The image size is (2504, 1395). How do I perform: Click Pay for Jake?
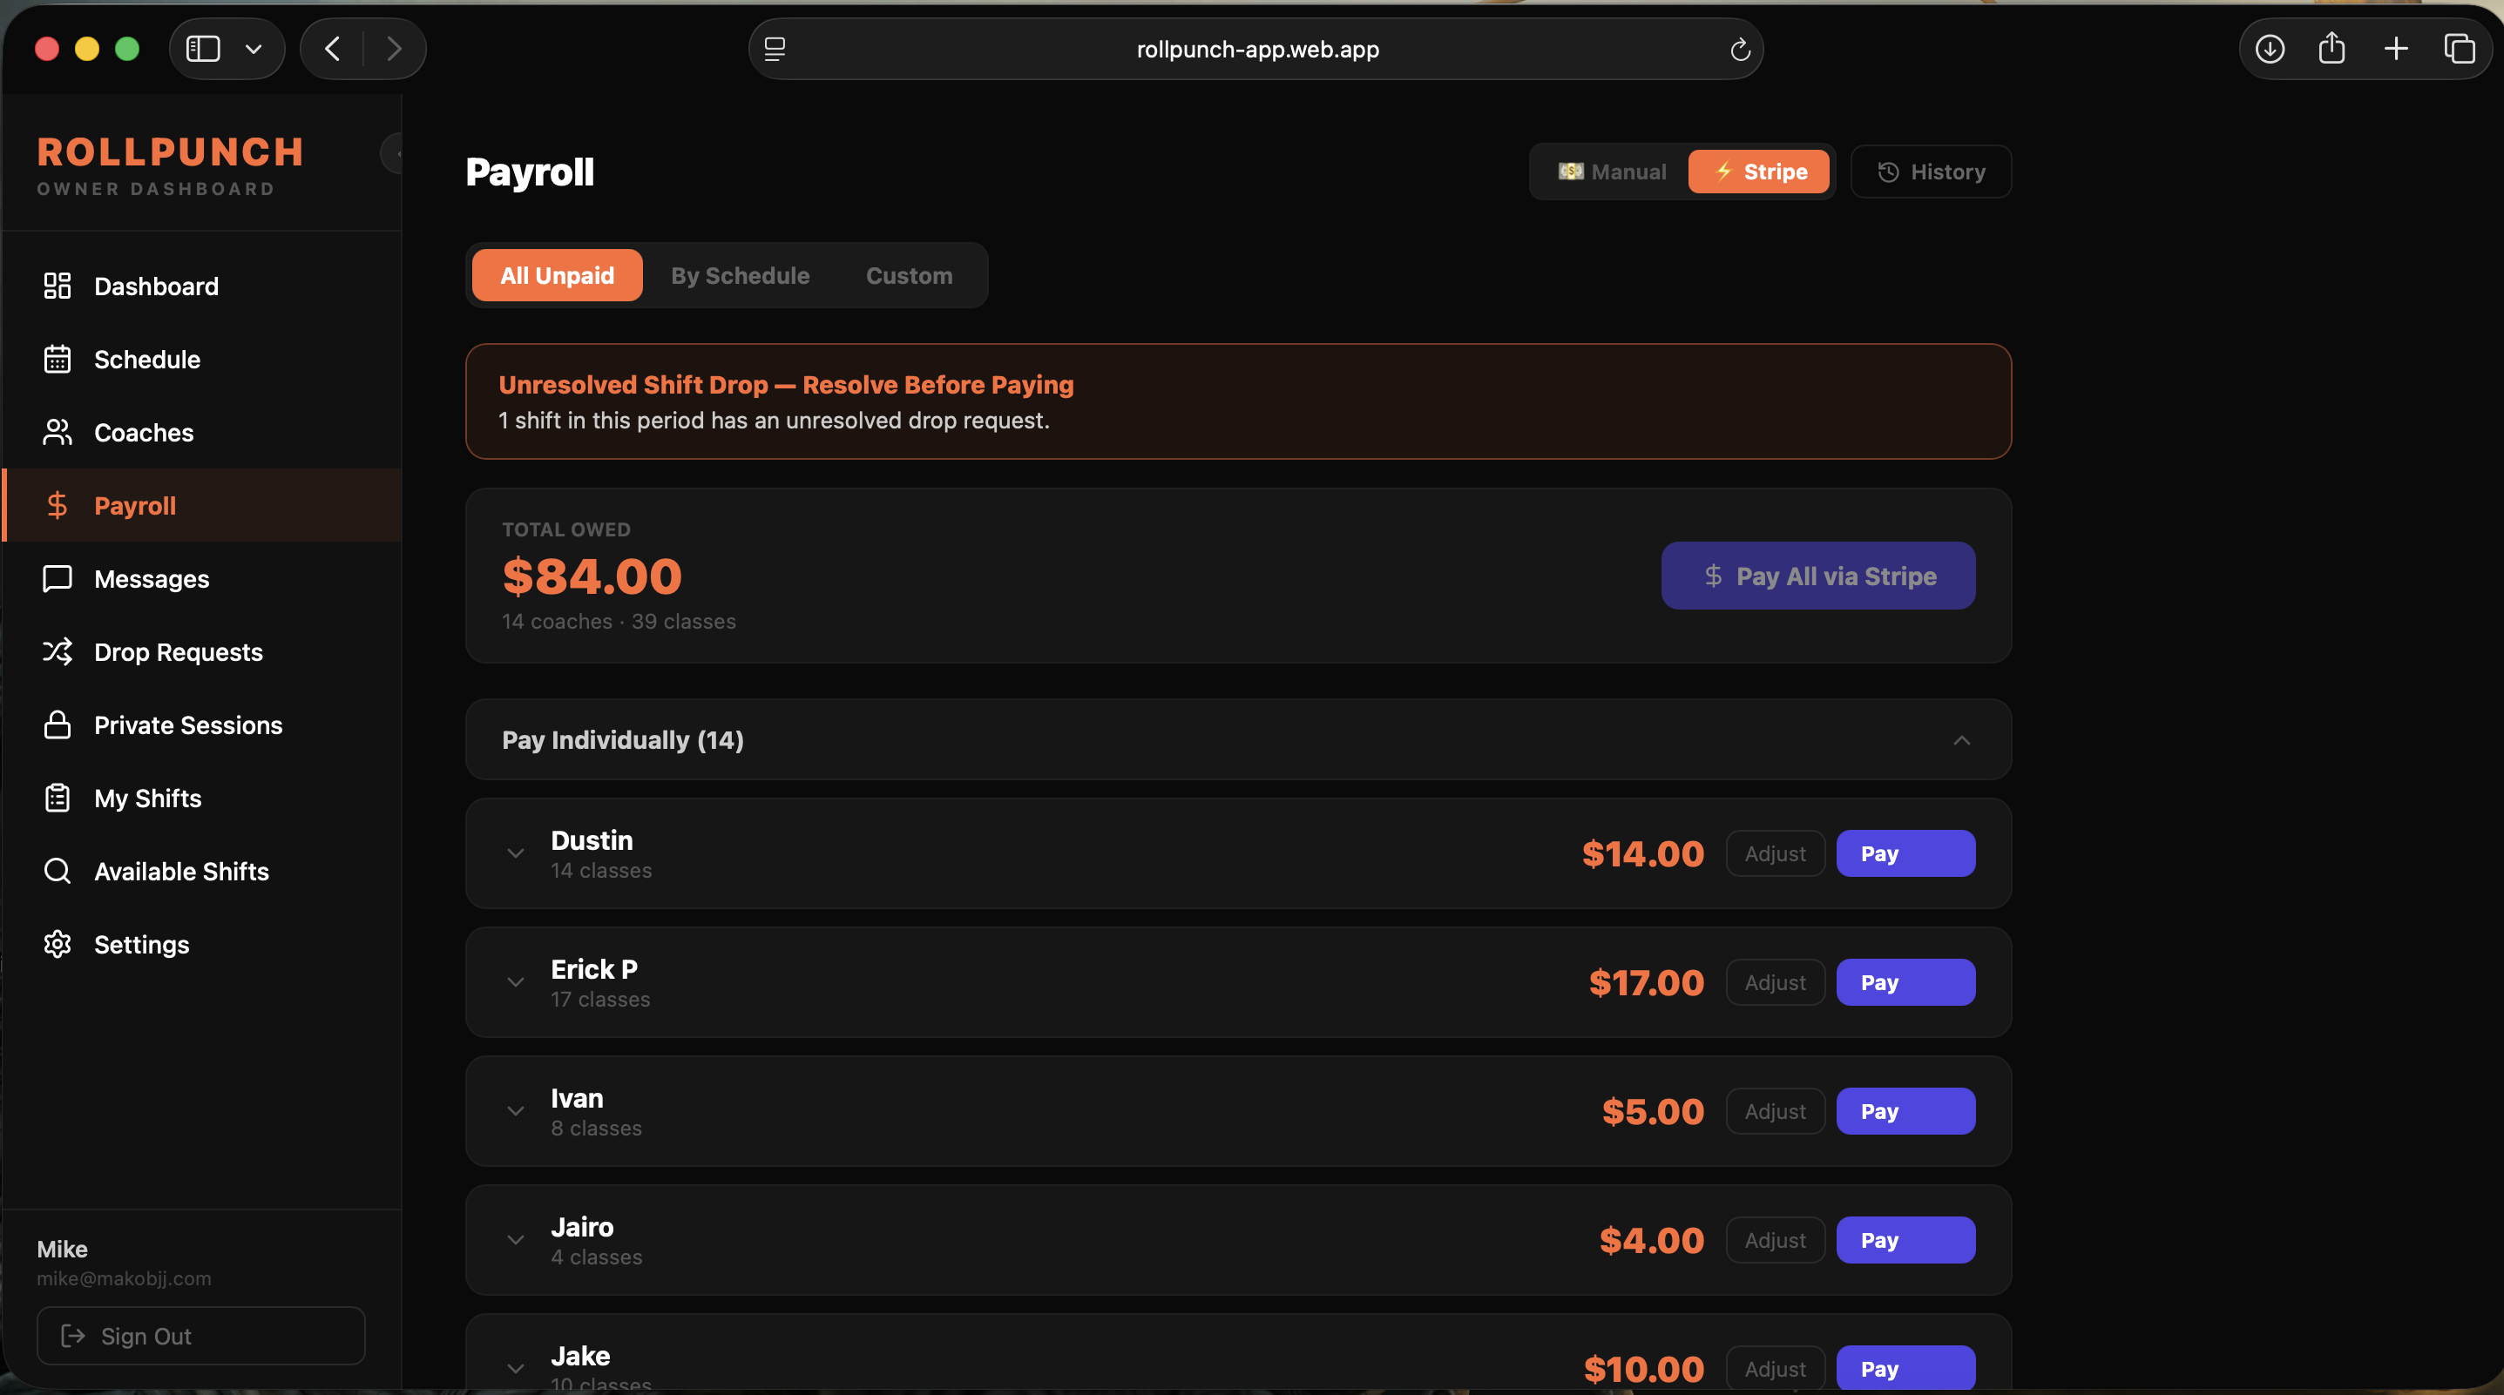1905,1368
